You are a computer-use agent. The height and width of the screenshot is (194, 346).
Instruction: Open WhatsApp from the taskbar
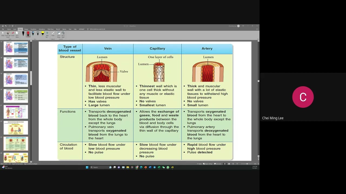click(x=168, y=167)
